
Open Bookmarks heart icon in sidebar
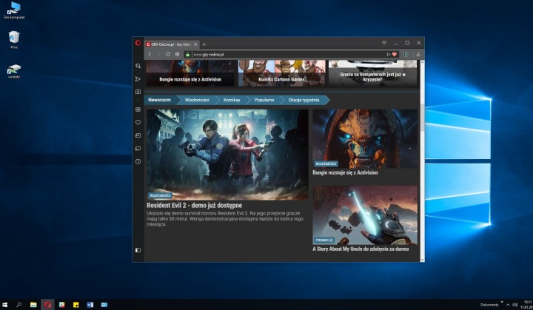[138, 123]
